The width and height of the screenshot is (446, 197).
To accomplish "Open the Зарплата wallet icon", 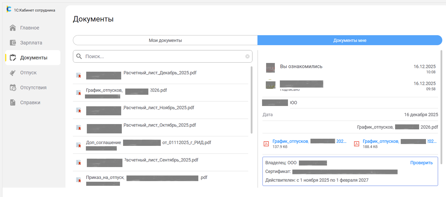I will tap(13, 43).
